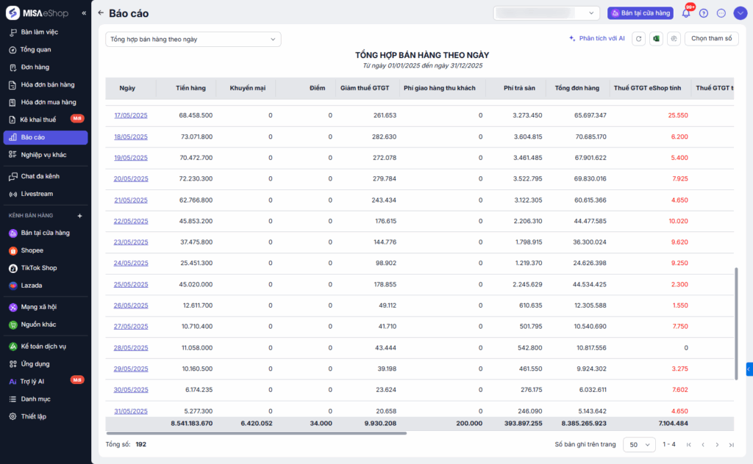Click the horizontal table scrollbar
This screenshot has height=464, width=753.
pos(256,433)
